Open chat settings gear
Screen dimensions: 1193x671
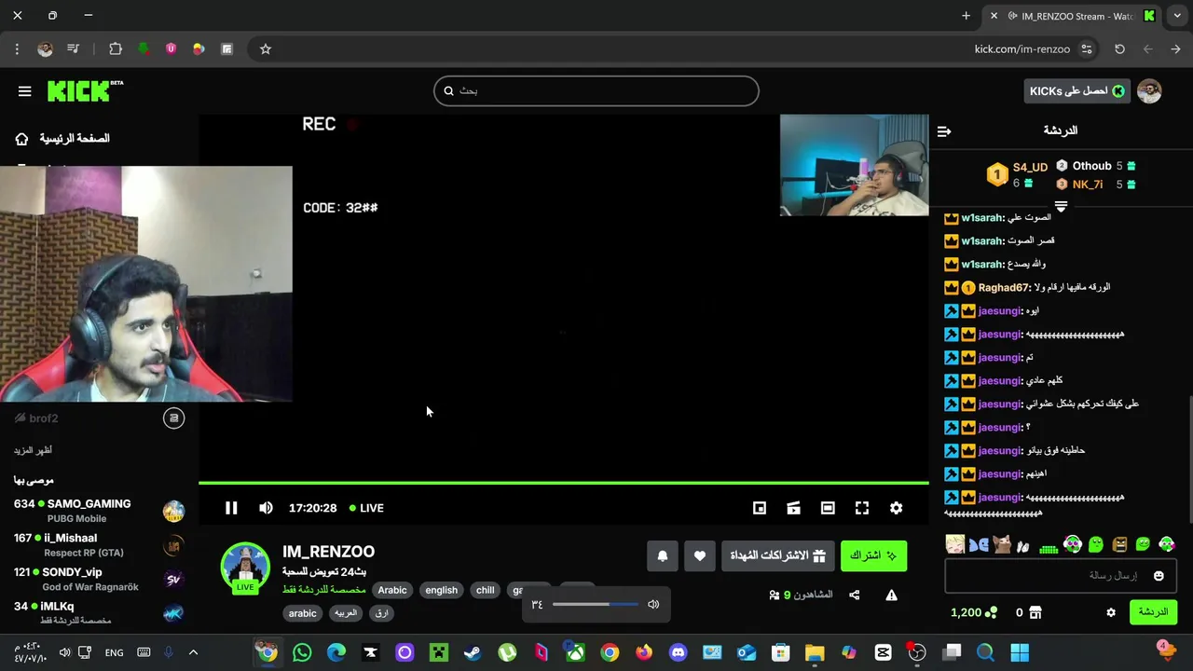pos(1111,612)
